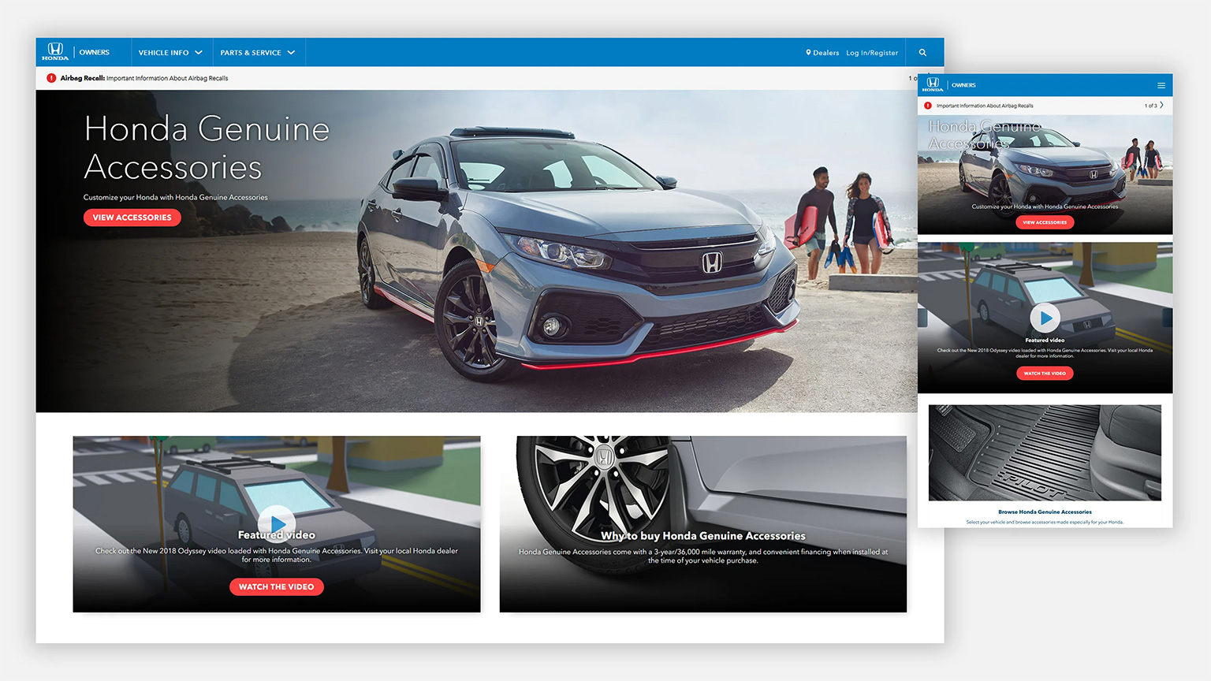Click 'Customize your Honda with Honda Genuine Accessories' desktop text
The height and width of the screenshot is (681, 1211).
click(x=176, y=197)
